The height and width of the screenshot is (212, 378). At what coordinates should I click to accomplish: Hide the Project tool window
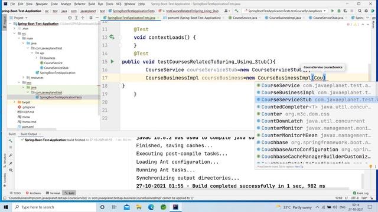pos(97,18)
